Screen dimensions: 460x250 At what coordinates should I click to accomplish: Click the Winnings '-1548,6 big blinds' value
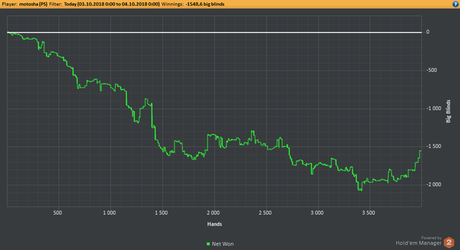pyautogui.click(x=205, y=4)
